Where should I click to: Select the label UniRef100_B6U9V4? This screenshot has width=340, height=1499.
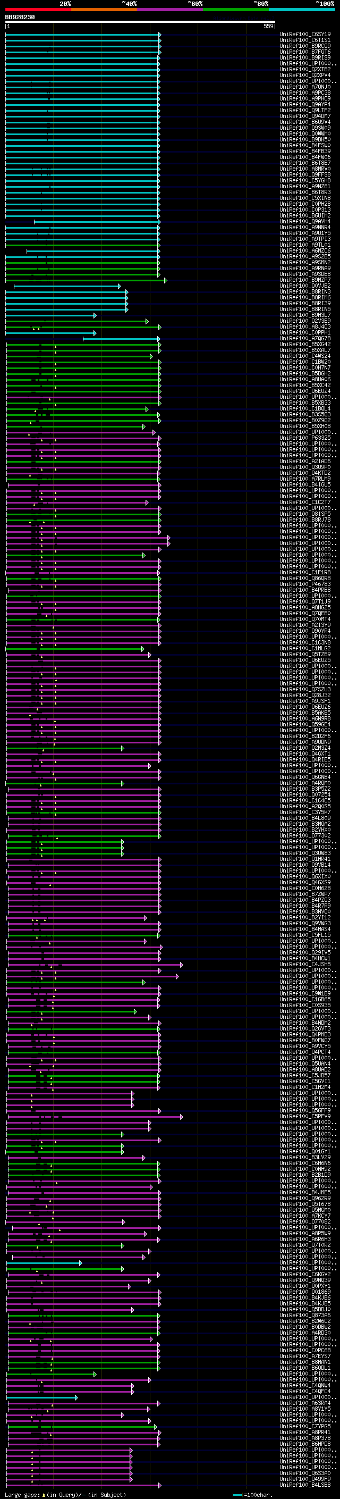point(305,122)
